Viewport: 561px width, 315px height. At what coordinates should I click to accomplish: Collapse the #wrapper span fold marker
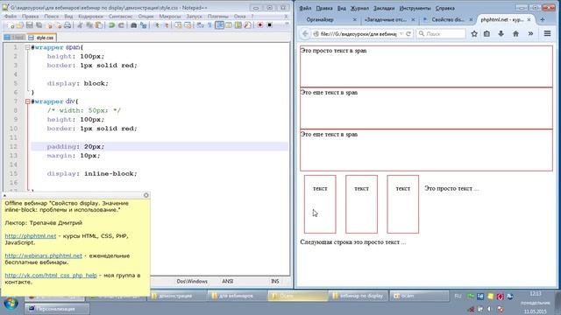[x=27, y=47]
